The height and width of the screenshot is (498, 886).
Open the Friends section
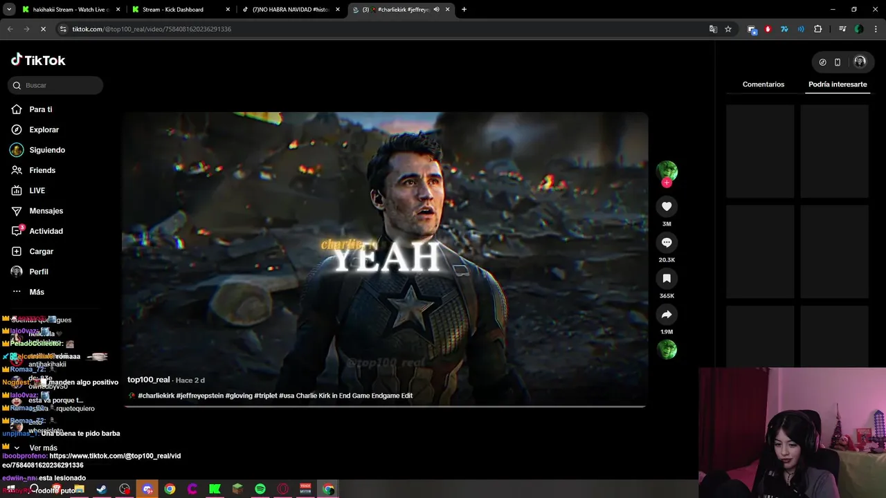[x=34, y=170]
